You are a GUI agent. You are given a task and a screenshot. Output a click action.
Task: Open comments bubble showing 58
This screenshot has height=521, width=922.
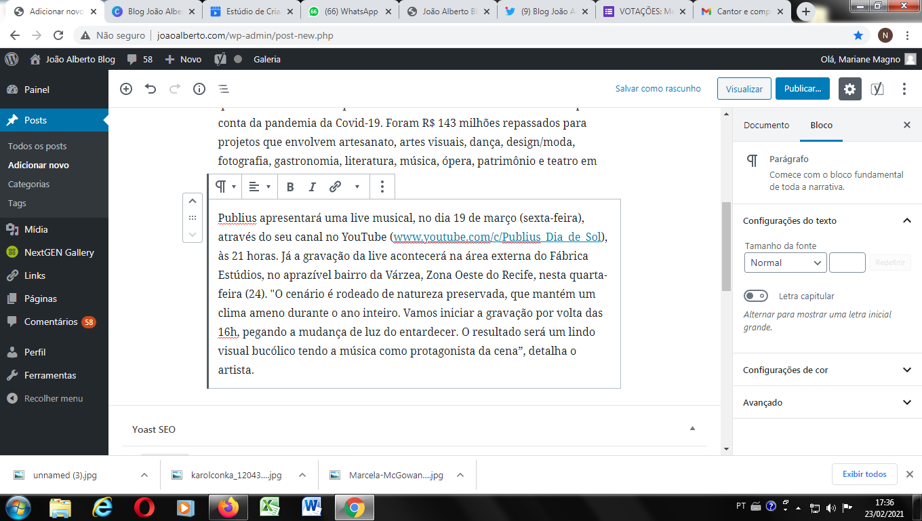(140, 59)
